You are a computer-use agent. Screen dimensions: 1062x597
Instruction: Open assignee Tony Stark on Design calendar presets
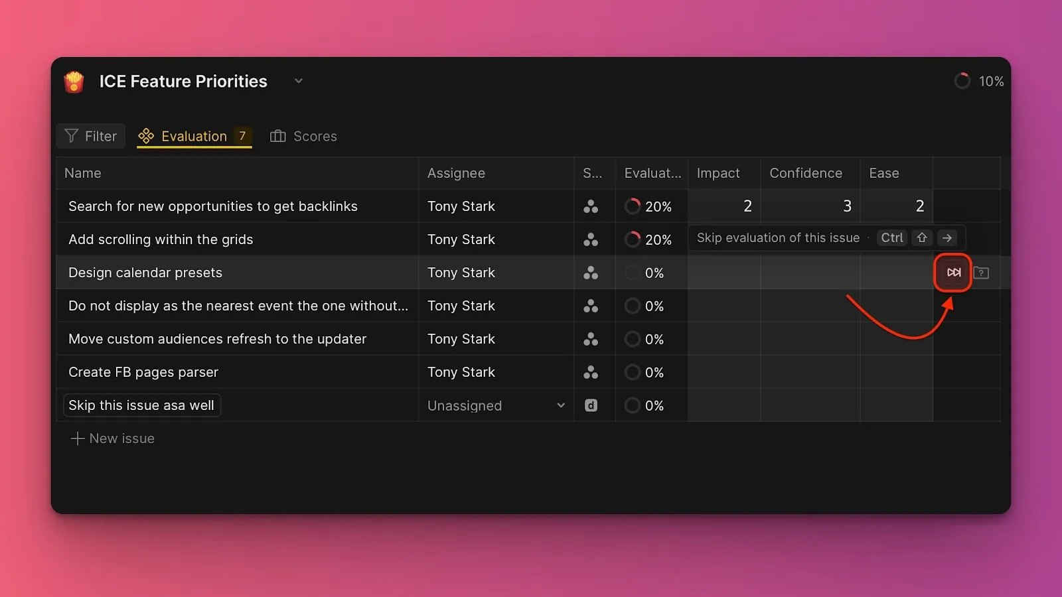click(461, 273)
